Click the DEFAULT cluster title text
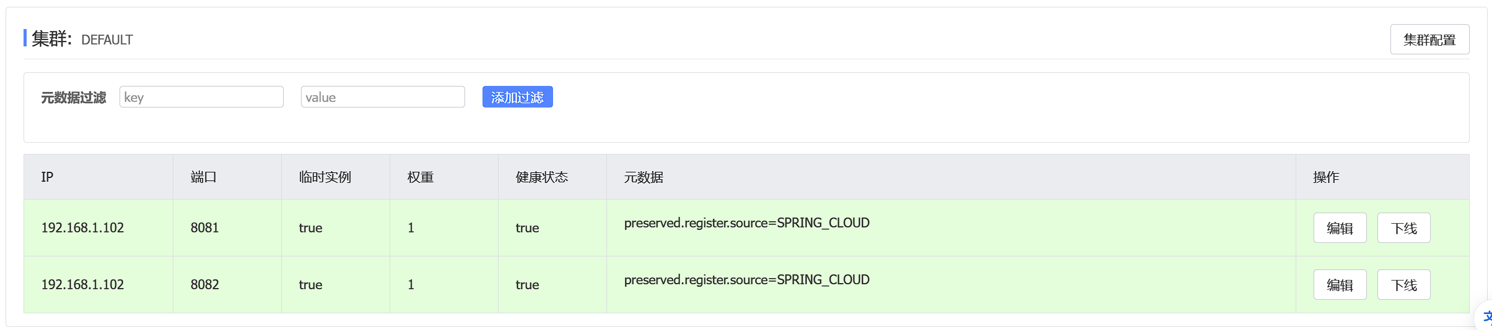Screen dimensions: 1492x330 point(107,40)
